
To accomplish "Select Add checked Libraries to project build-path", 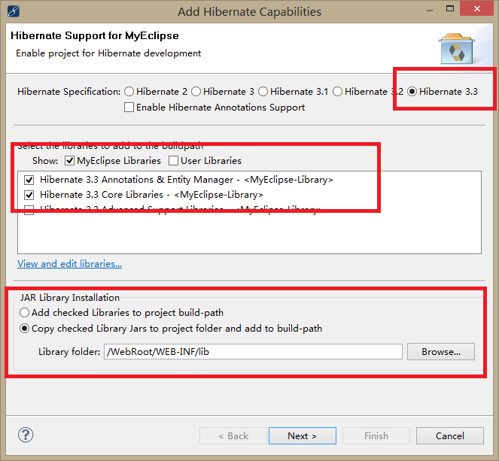I will [x=26, y=313].
